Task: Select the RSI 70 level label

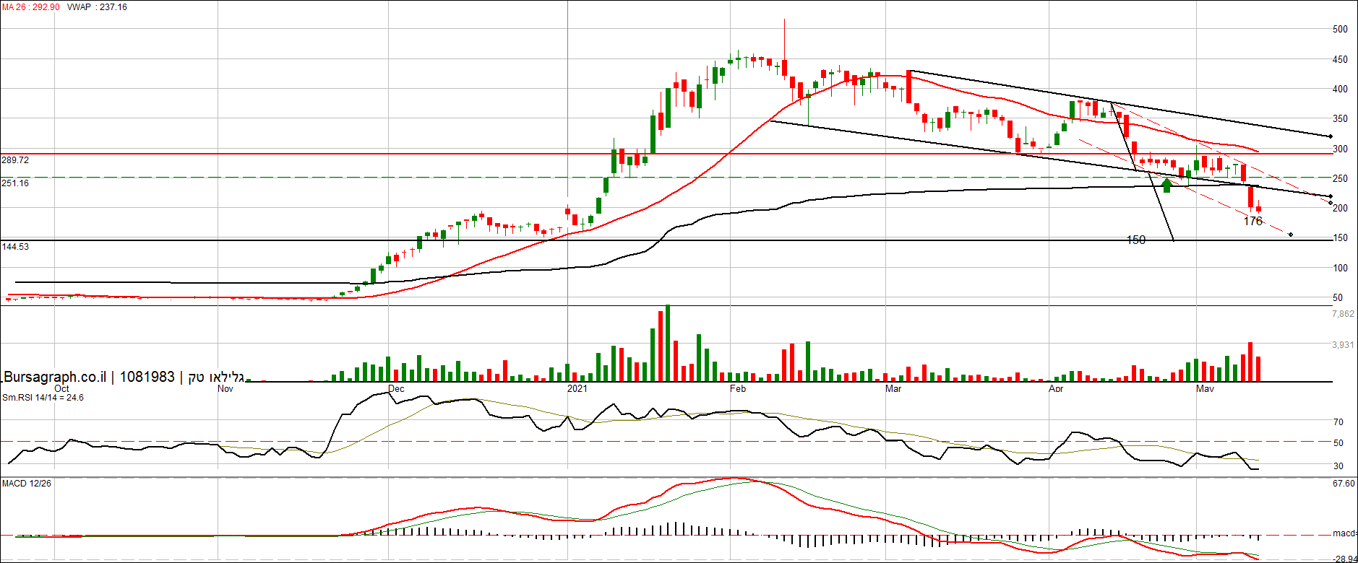Action: (x=1338, y=422)
